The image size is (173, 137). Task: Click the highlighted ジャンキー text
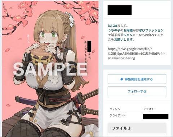130,35
